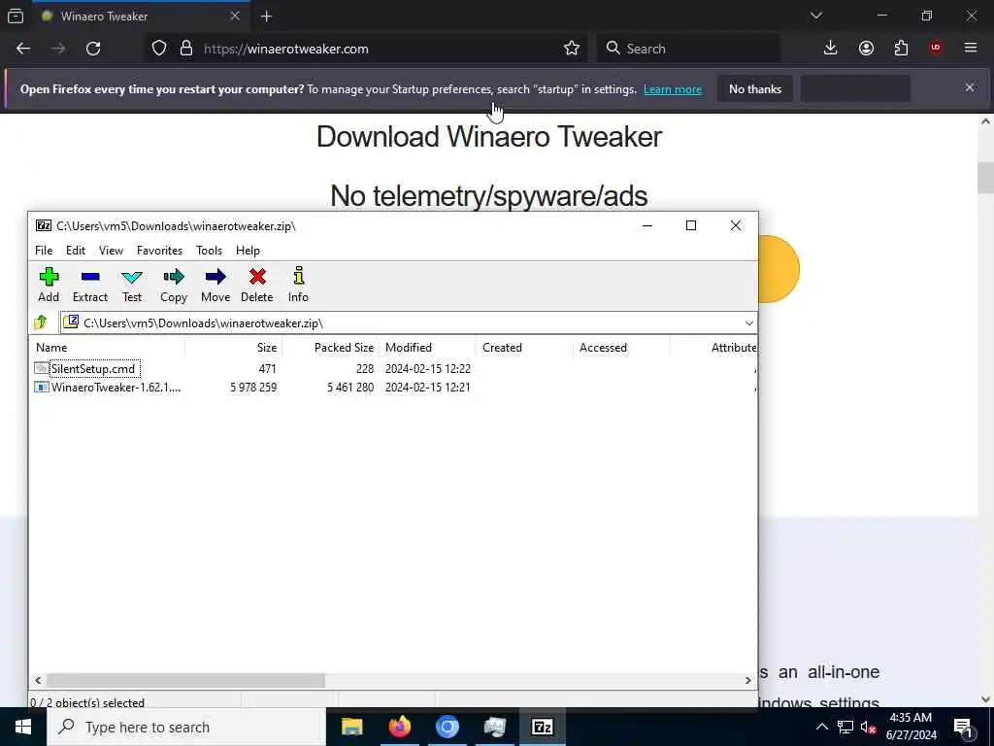
Task: List all Firefox tabs with chevron
Action: coord(815,16)
